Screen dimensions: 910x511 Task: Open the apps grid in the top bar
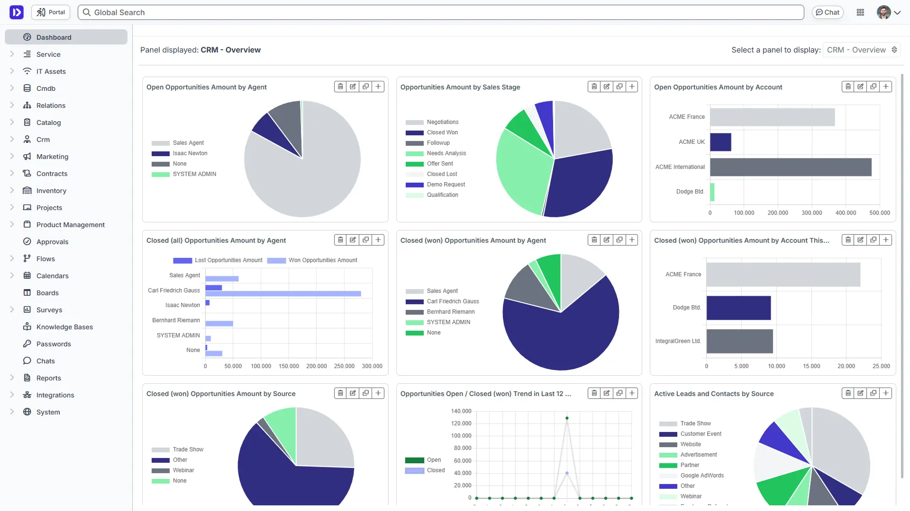861,12
